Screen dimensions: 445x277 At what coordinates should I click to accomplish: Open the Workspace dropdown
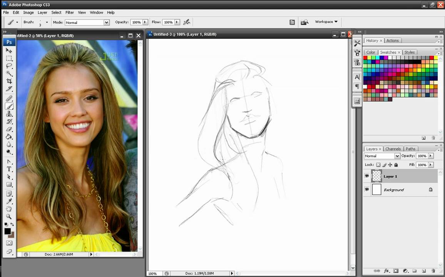point(326,22)
